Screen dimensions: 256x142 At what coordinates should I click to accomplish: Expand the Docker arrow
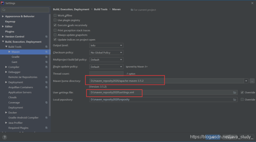(6, 112)
